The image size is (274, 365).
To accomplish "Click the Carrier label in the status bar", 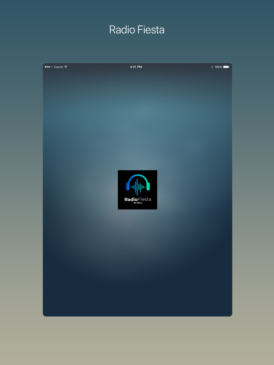I will pyautogui.click(x=59, y=67).
